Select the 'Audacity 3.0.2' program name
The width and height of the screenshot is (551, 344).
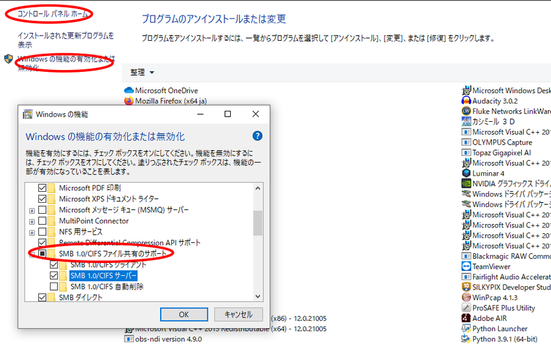click(x=495, y=101)
